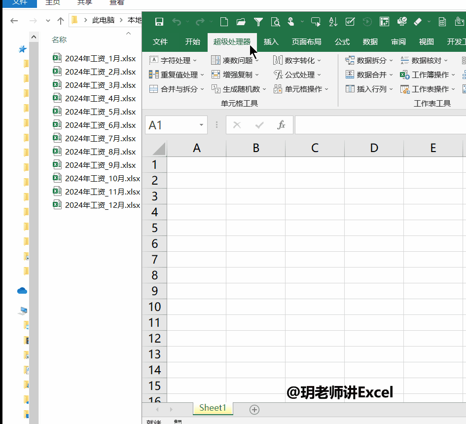Click Explorer Back arrow button
Screen dimensions: 466x424
click(x=14, y=21)
